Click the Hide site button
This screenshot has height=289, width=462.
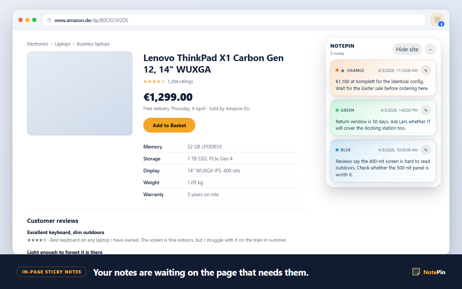[407, 49]
